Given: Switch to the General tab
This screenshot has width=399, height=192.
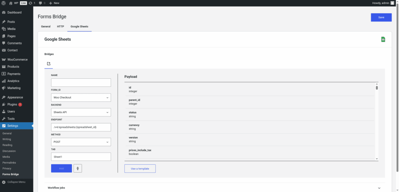Looking at the screenshot, I should [46, 26].
